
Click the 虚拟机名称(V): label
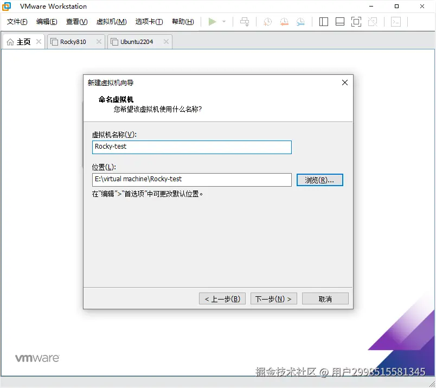[x=114, y=135]
